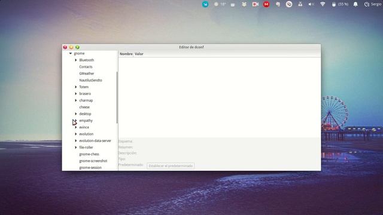Viewport: 383px width, 215px height.
Task: Expand the evolution node arrow
Action: [x=76, y=134]
